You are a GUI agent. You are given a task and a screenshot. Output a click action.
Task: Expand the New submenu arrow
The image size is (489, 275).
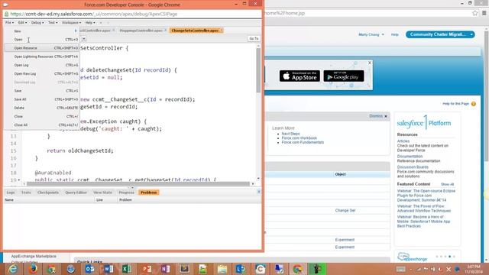pyautogui.click(x=76, y=31)
